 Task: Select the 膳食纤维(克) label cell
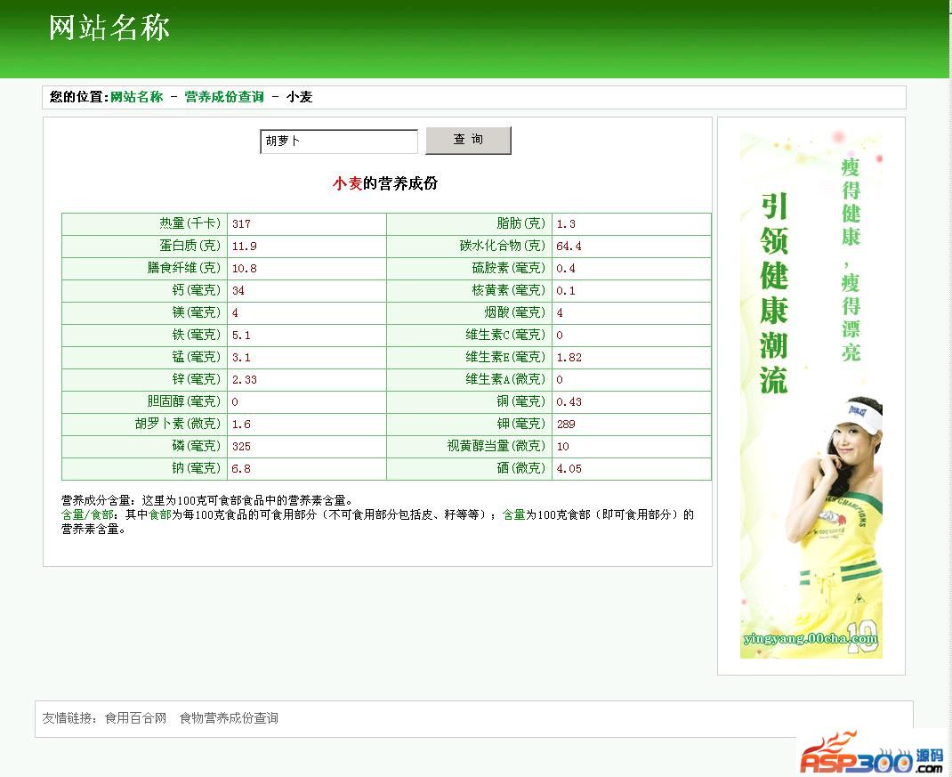(x=144, y=268)
